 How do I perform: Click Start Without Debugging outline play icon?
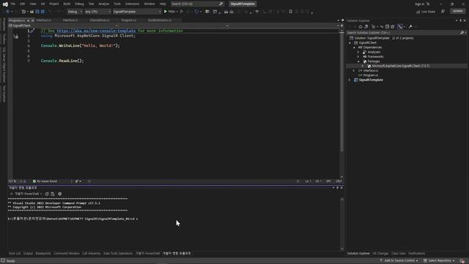tap(182, 12)
